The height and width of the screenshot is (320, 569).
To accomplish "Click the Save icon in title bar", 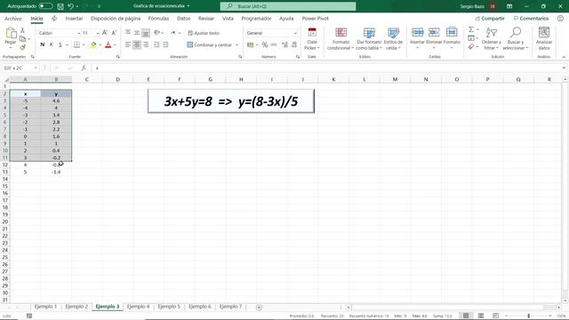I will click(60, 6).
